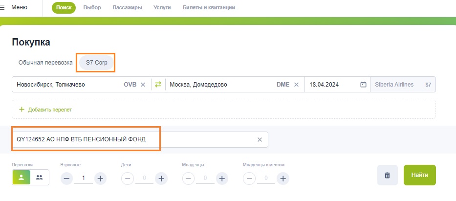The height and width of the screenshot is (201, 456).
Task: Clear the QY124652 corporate client field
Action: 260,139
